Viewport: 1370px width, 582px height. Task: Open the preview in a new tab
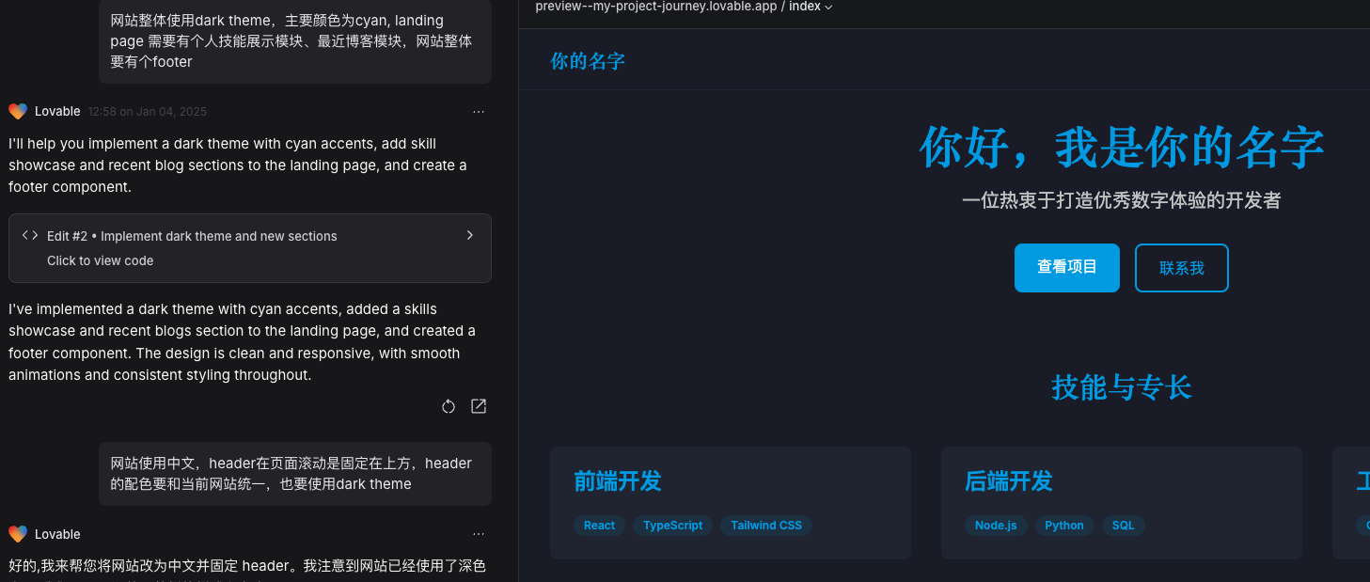pyautogui.click(x=479, y=405)
